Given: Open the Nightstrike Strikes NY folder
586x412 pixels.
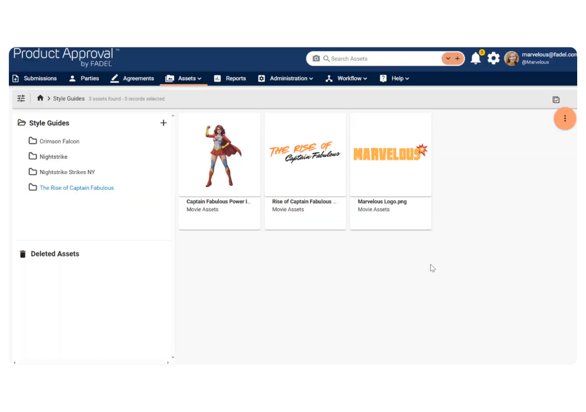Looking at the screenshot, I should point(67,172).
